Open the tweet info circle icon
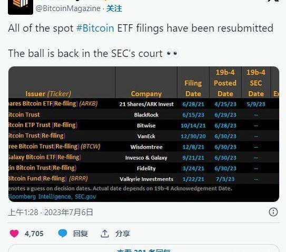 [x=273, y=212]
